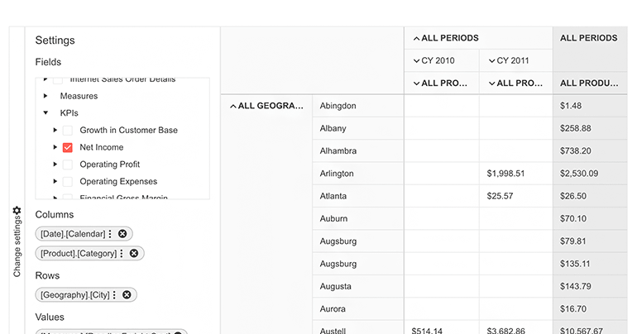
Task: Remove the [Date].[Calendar] column chip
Action: pos(122,234)
